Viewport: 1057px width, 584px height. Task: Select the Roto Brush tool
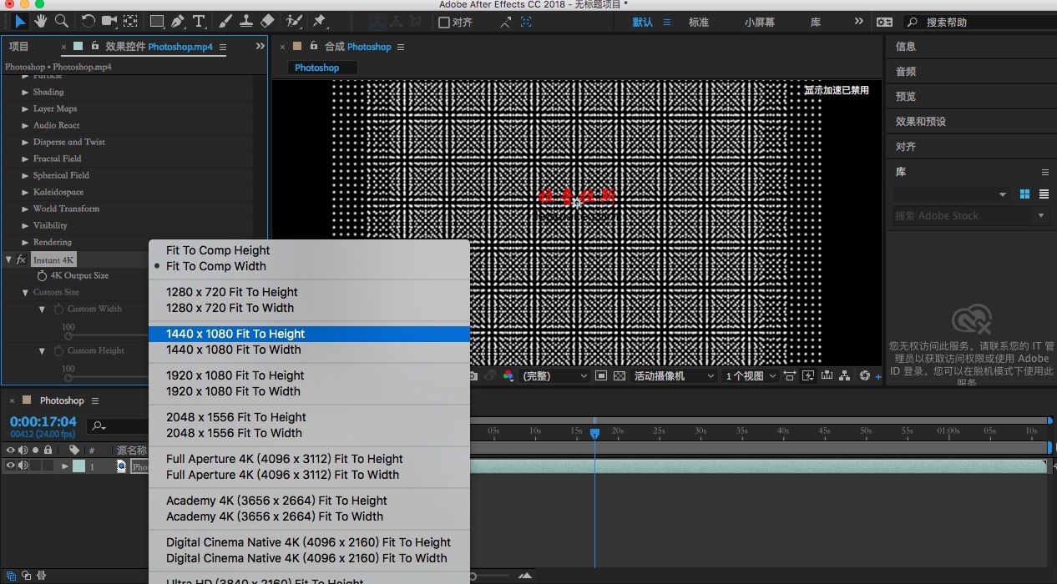(294, 21)
